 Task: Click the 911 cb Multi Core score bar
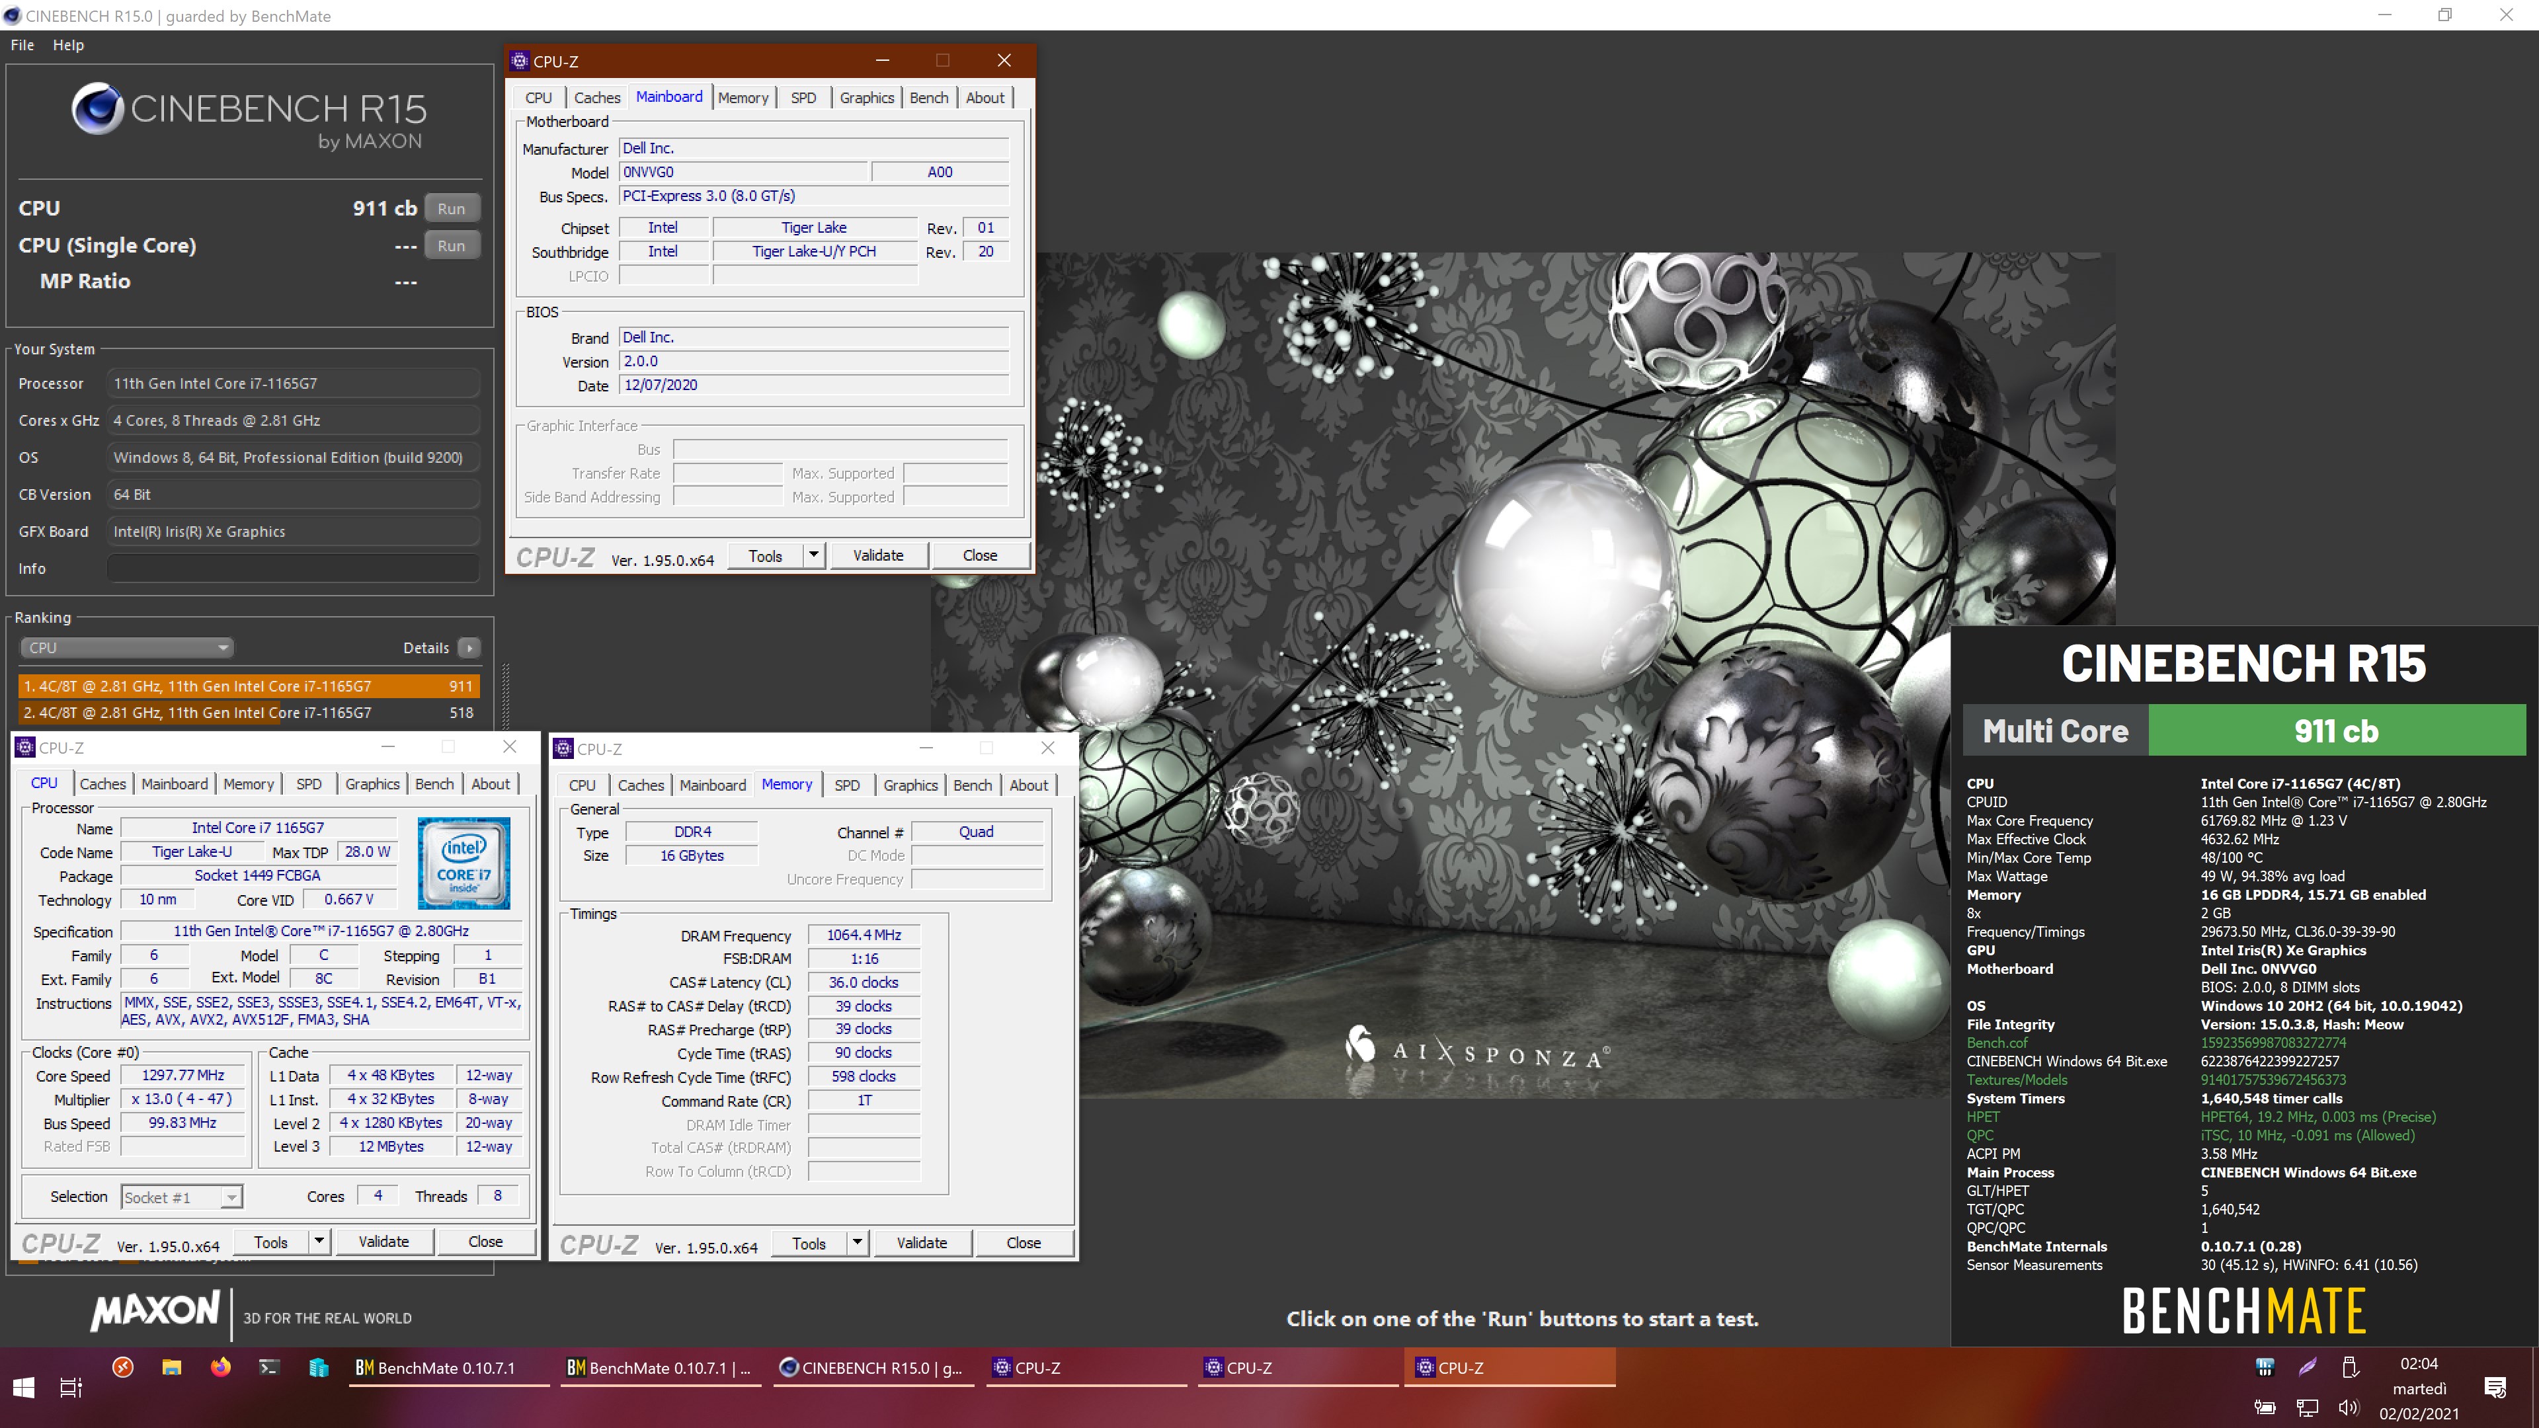tap(2336, 731)
